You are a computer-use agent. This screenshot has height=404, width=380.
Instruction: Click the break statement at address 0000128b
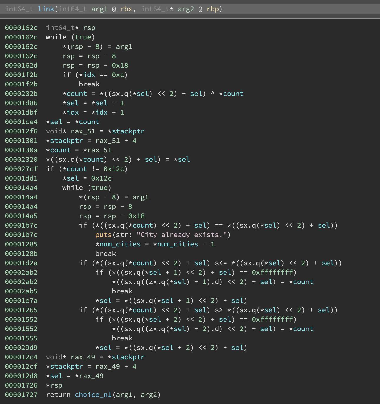coord(106,253)
